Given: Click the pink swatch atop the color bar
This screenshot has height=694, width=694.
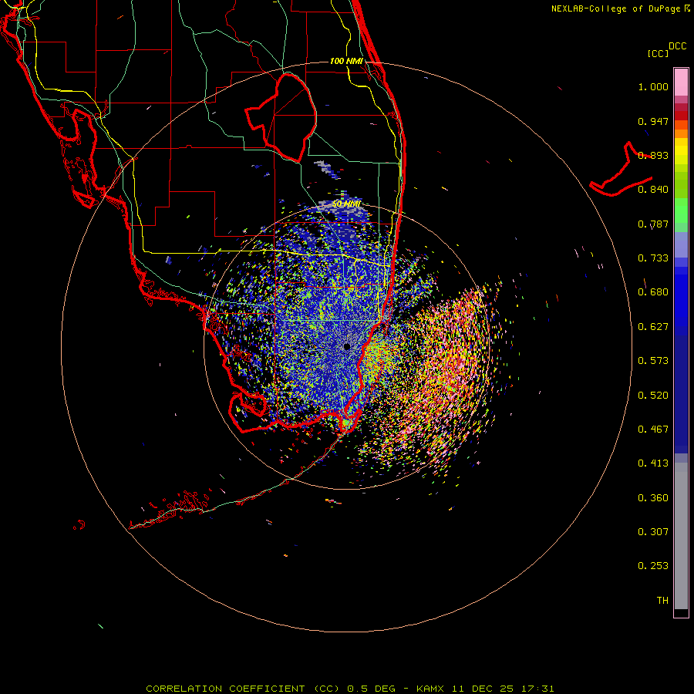Looking at the screenshot, I should (x=681, y=83).
